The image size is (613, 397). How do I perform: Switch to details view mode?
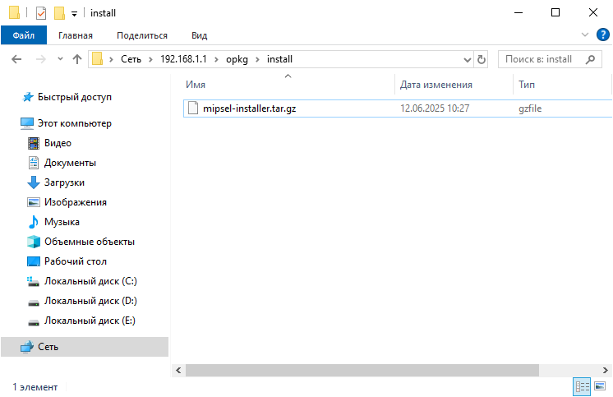click(x=583, y=386)
